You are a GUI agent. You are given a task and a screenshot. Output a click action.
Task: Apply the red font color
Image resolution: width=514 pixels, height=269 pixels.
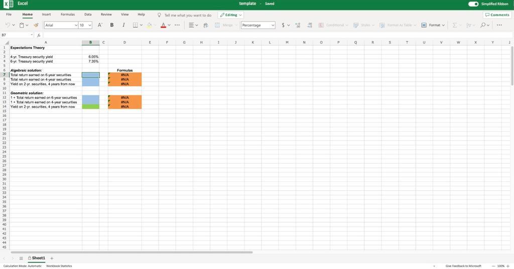tap(163, 25)
